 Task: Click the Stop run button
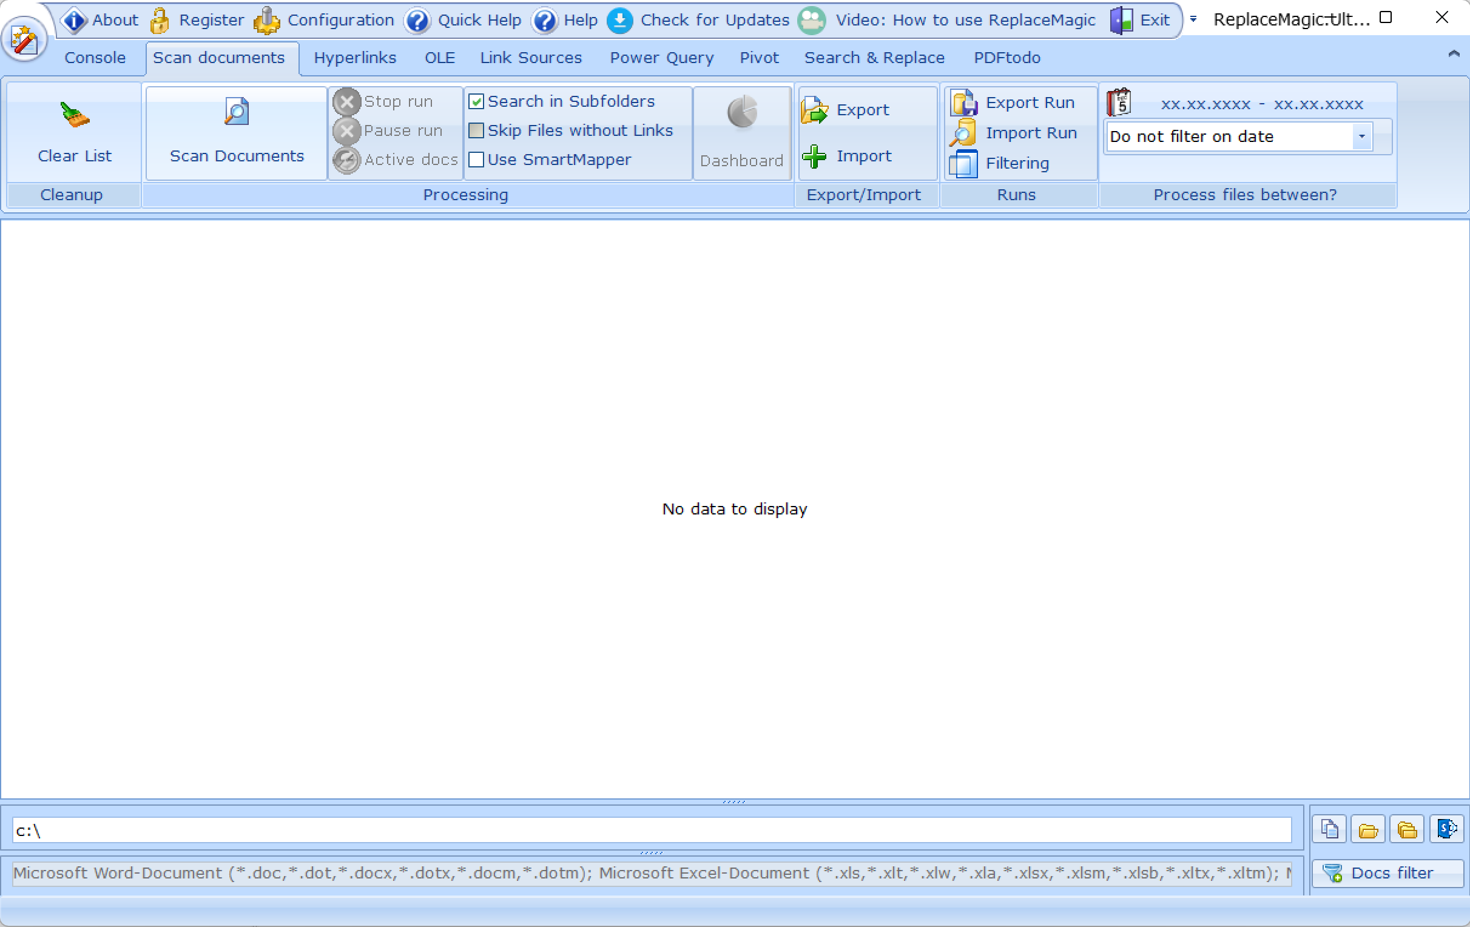point(383,101)
